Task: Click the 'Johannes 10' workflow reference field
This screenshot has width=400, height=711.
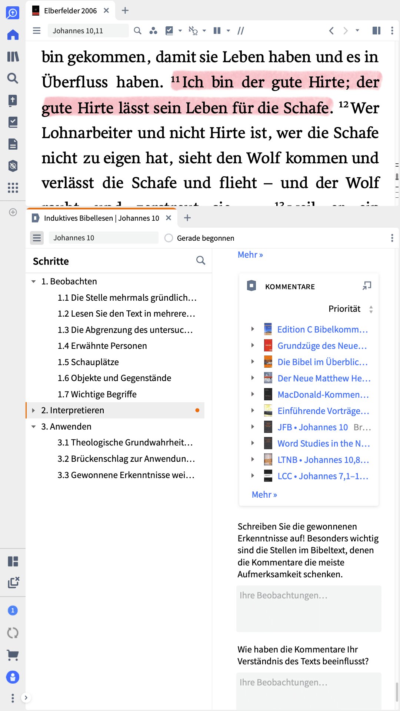Action: (103, 238)
